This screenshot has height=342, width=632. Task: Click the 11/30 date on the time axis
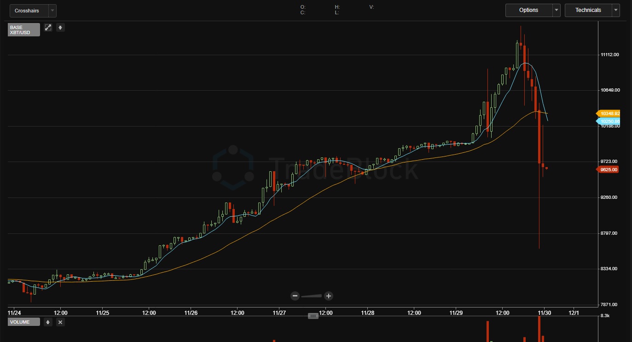click(545, 313)
